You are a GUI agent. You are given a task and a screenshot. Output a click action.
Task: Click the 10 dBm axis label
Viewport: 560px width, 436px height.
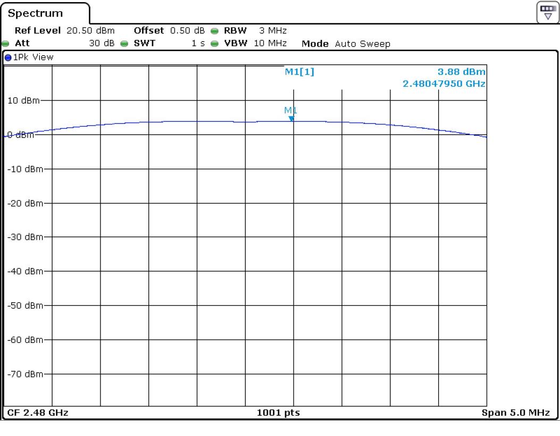pyautogui.click(x=23, y=100)
